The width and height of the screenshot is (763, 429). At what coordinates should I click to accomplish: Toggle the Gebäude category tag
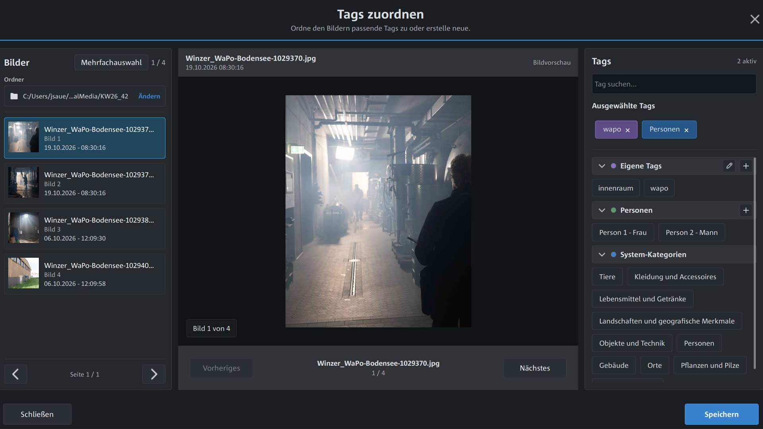point(614,365)
